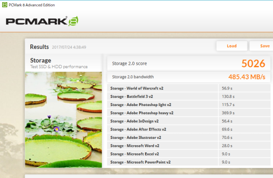The height and width of the screenshot is (178, 273).
Task: Click the bandwidth value 485.43 MB/s
Action: point(247,77)
